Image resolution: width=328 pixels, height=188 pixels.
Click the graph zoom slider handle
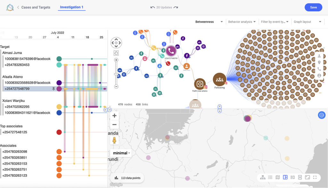[116, 74]
